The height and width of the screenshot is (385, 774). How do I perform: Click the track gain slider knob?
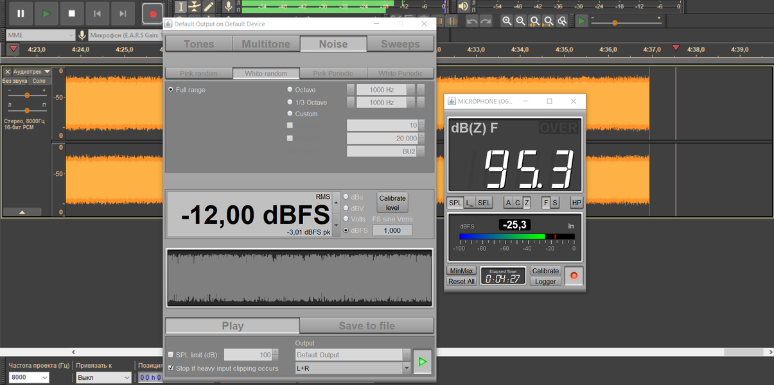tap(27, 95)
